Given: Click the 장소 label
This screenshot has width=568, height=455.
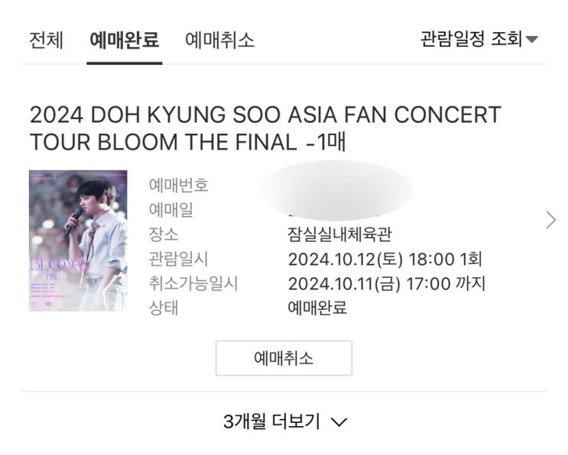Looking at the screenshot, I should pos(164,234).
